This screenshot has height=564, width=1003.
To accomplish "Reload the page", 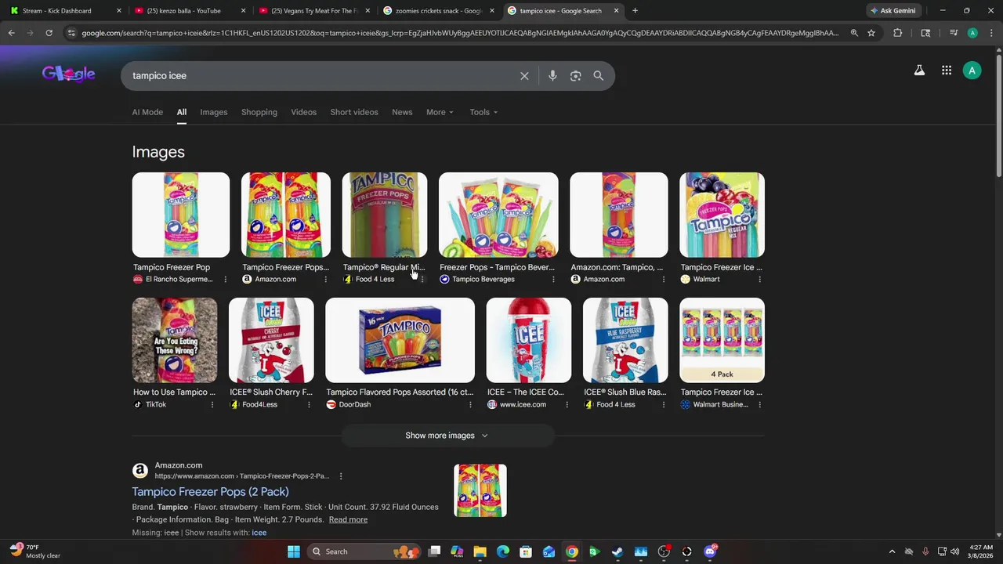I will click(49, 33).
